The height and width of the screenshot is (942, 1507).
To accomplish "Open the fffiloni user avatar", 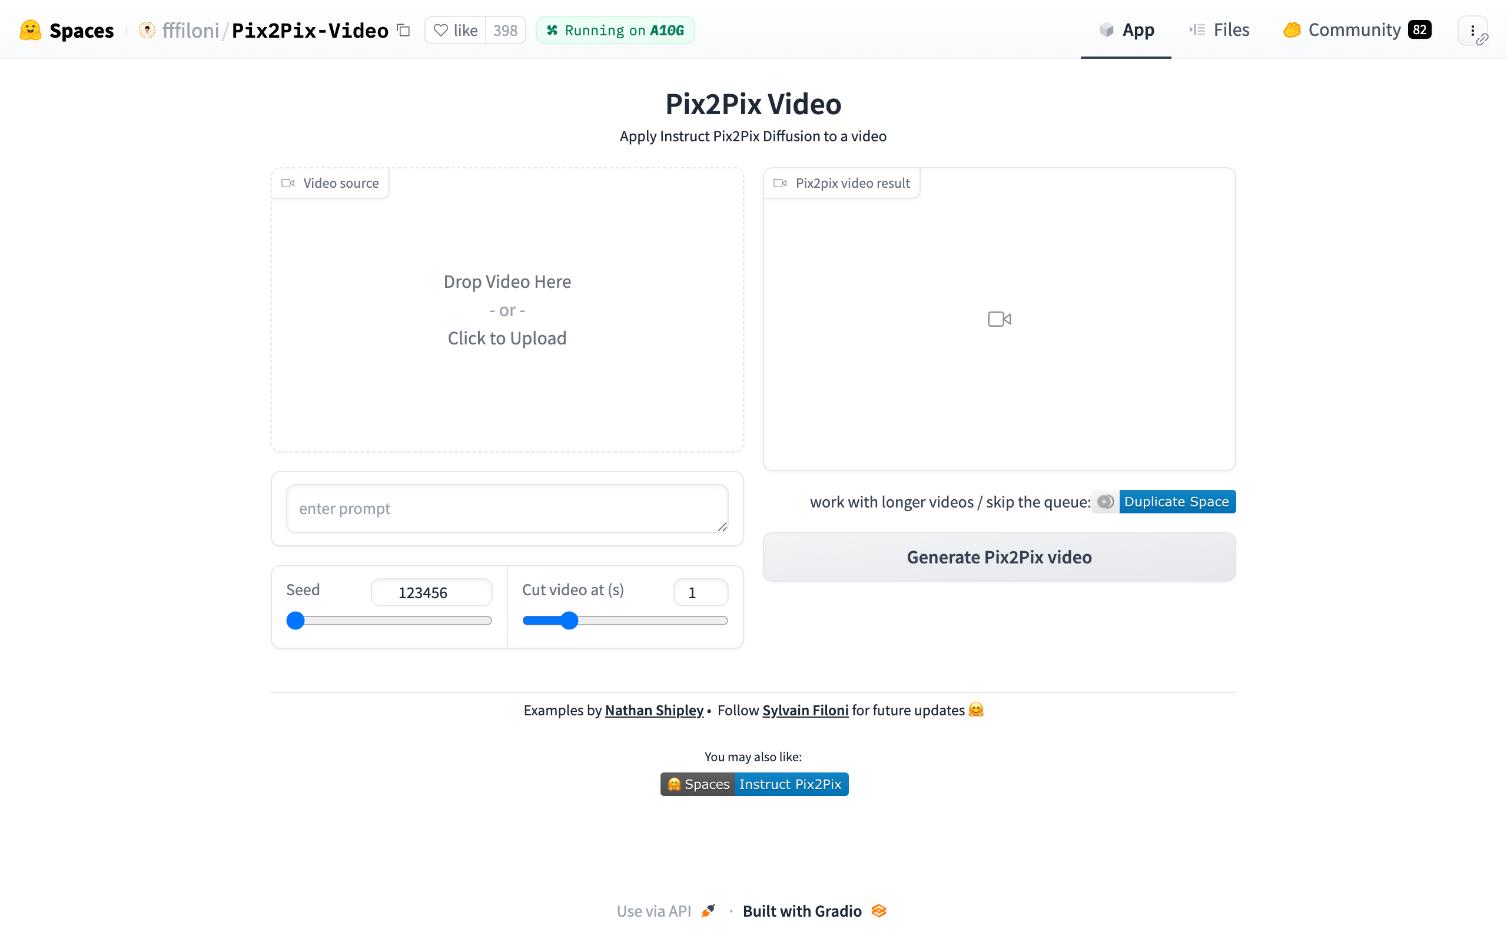I will click(147, 30).
